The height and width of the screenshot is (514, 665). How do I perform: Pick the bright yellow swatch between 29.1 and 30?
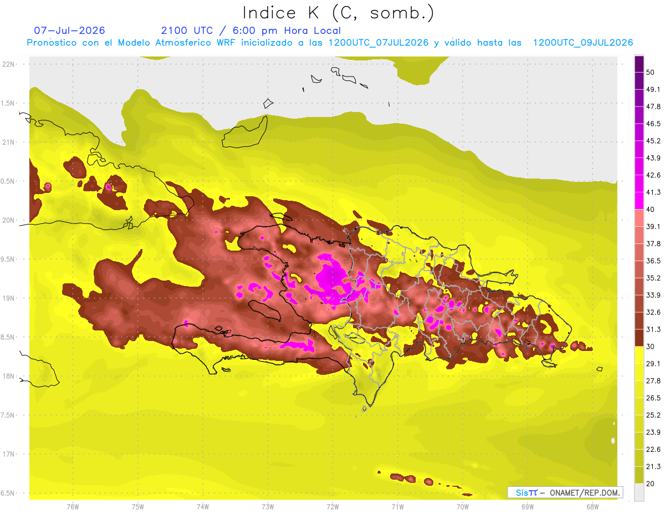click(x=639, y=355)
